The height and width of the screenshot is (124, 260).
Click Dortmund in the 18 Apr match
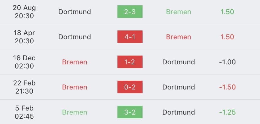click(75, 37)
